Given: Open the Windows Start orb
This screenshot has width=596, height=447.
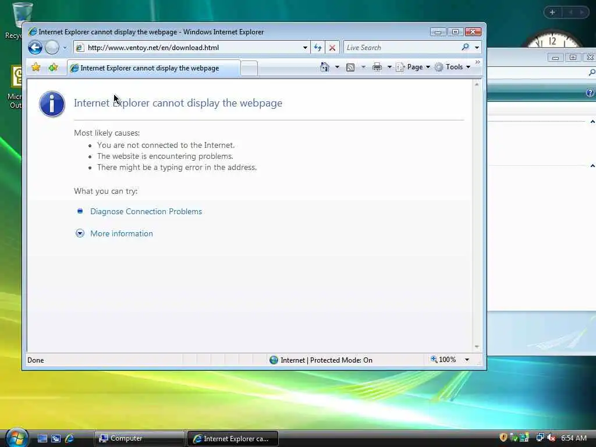Looking at the screenshot, I should click(16, 438).
